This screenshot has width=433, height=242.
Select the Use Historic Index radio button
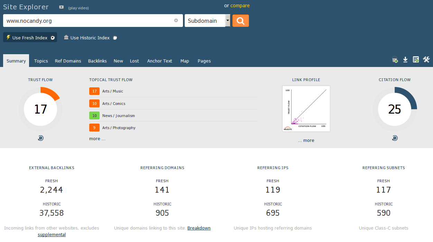(x=115, y=38)
